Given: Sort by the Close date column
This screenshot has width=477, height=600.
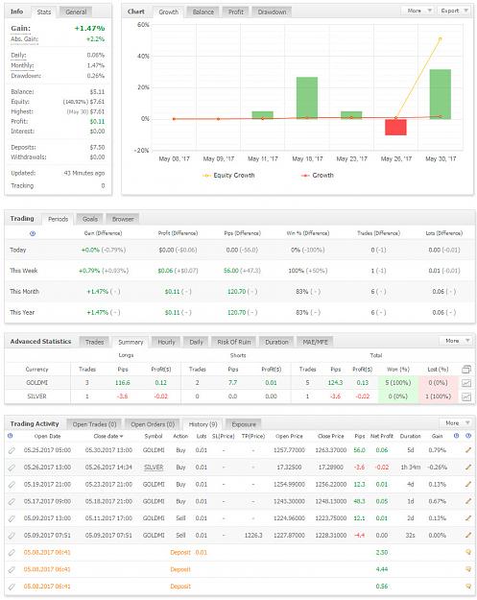Looking at the screenshot, I should pos(108,436).
